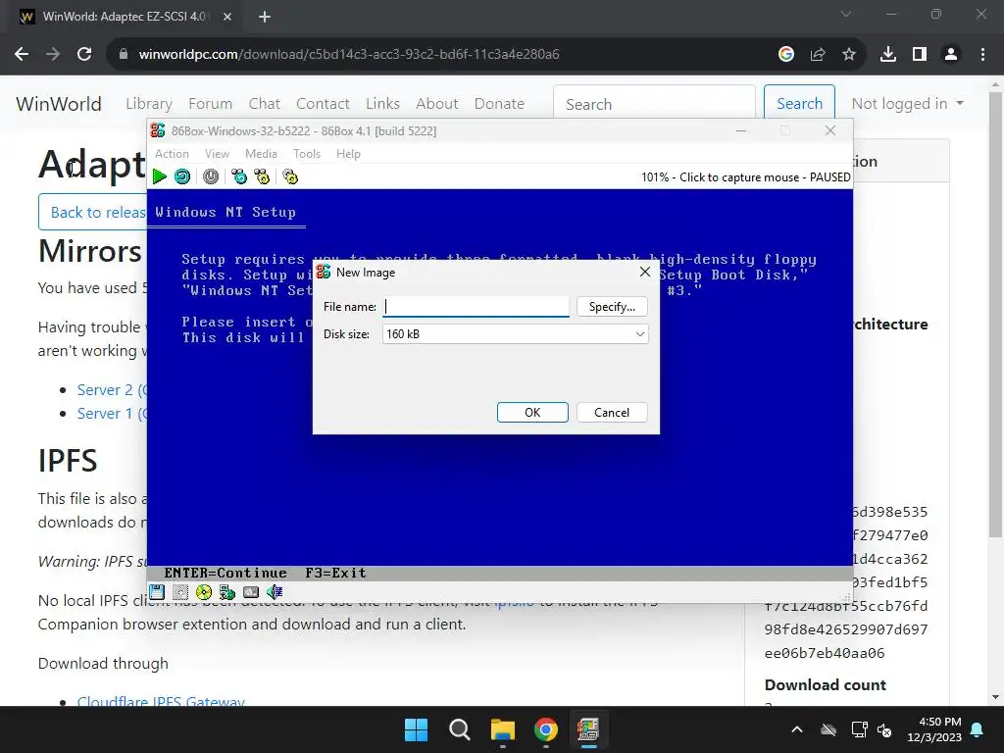The image size is (1004, 753).
Task: Open the Chrome tab search chevron
Action: [x=846, y=14]
